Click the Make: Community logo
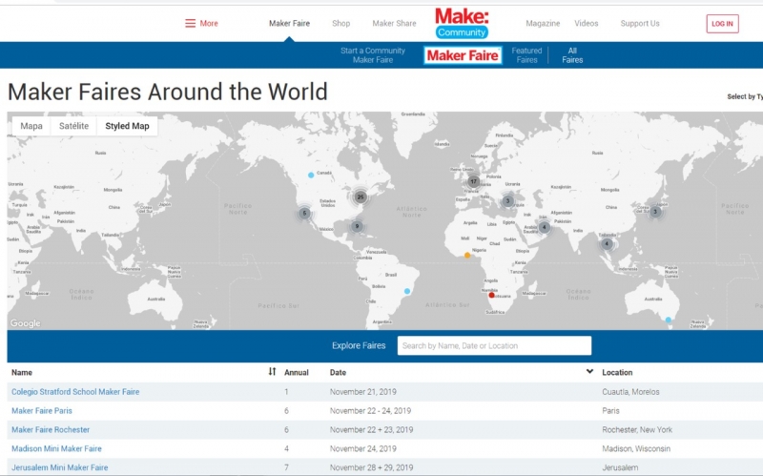Image resolution: width=763 pixels, height=476 pixels. (462, 23)
